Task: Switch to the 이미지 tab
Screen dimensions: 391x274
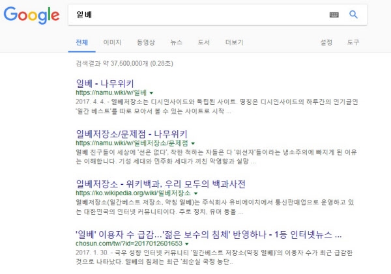Action: click(112, 42)
